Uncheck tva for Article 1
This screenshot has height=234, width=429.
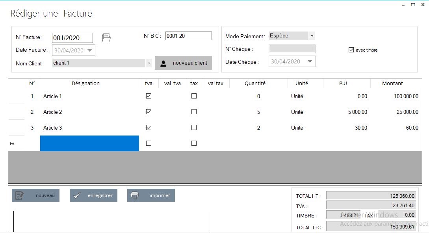tap(149, 96)
